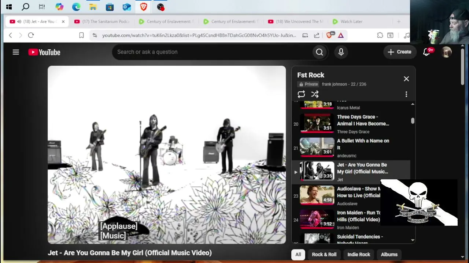Open Microsoft Store from the taskbar
The width and height of the screenshot is (469, 263).
tap(110, 7)
